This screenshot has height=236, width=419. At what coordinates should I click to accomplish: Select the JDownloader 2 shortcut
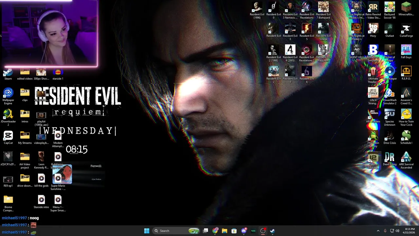click(x=8, y=118)
